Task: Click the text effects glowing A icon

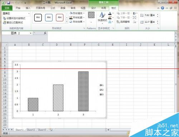Action: (x=110, y=22)
